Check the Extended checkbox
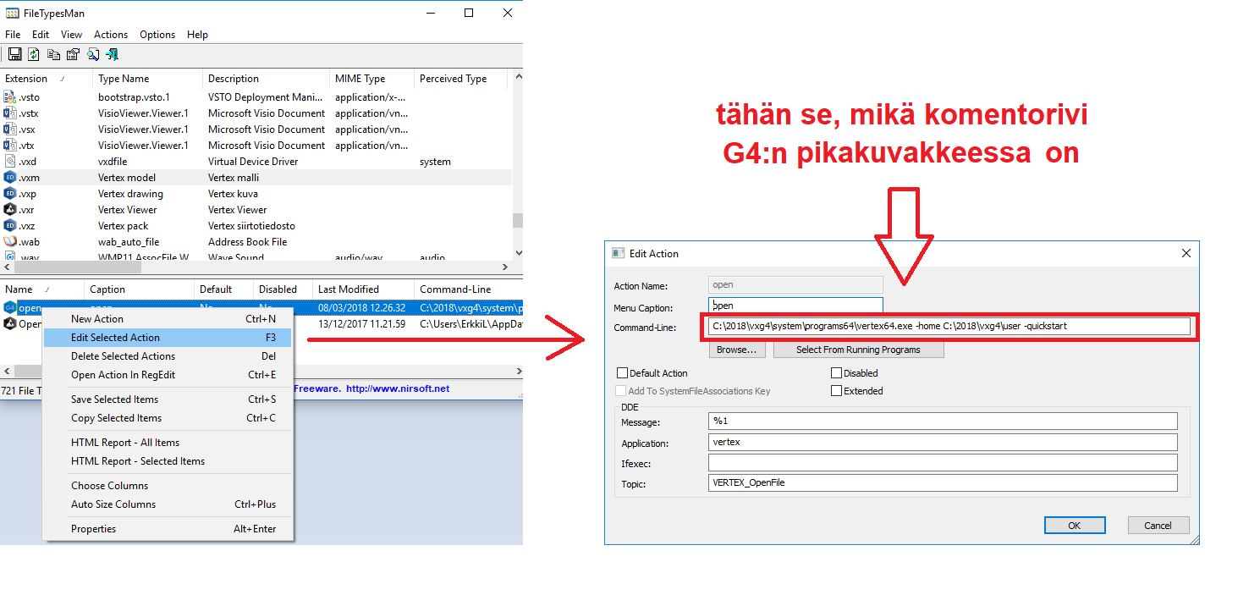 pos(837,391)
